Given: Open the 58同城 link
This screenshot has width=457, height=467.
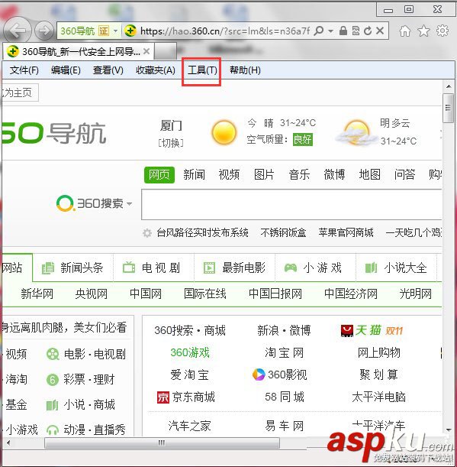Looking at the screenshot, I should (x=285, y=397).
